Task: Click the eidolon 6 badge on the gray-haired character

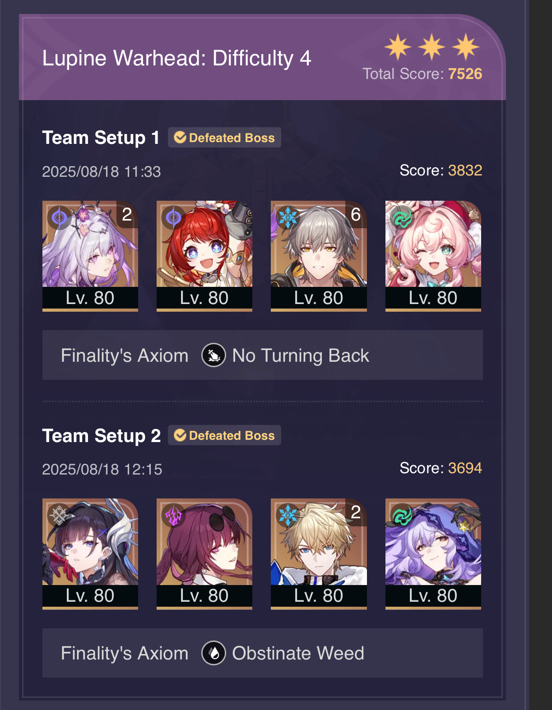Action: tap(356, 214)
